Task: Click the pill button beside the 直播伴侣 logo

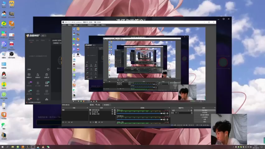Action: pyautogui.click(x=43, y=36)
